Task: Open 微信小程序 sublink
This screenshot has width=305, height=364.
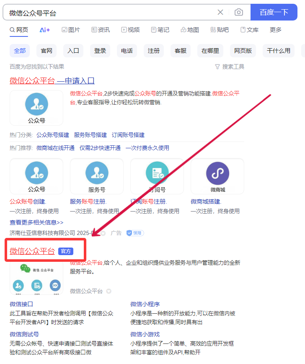Action: [145, 304]
